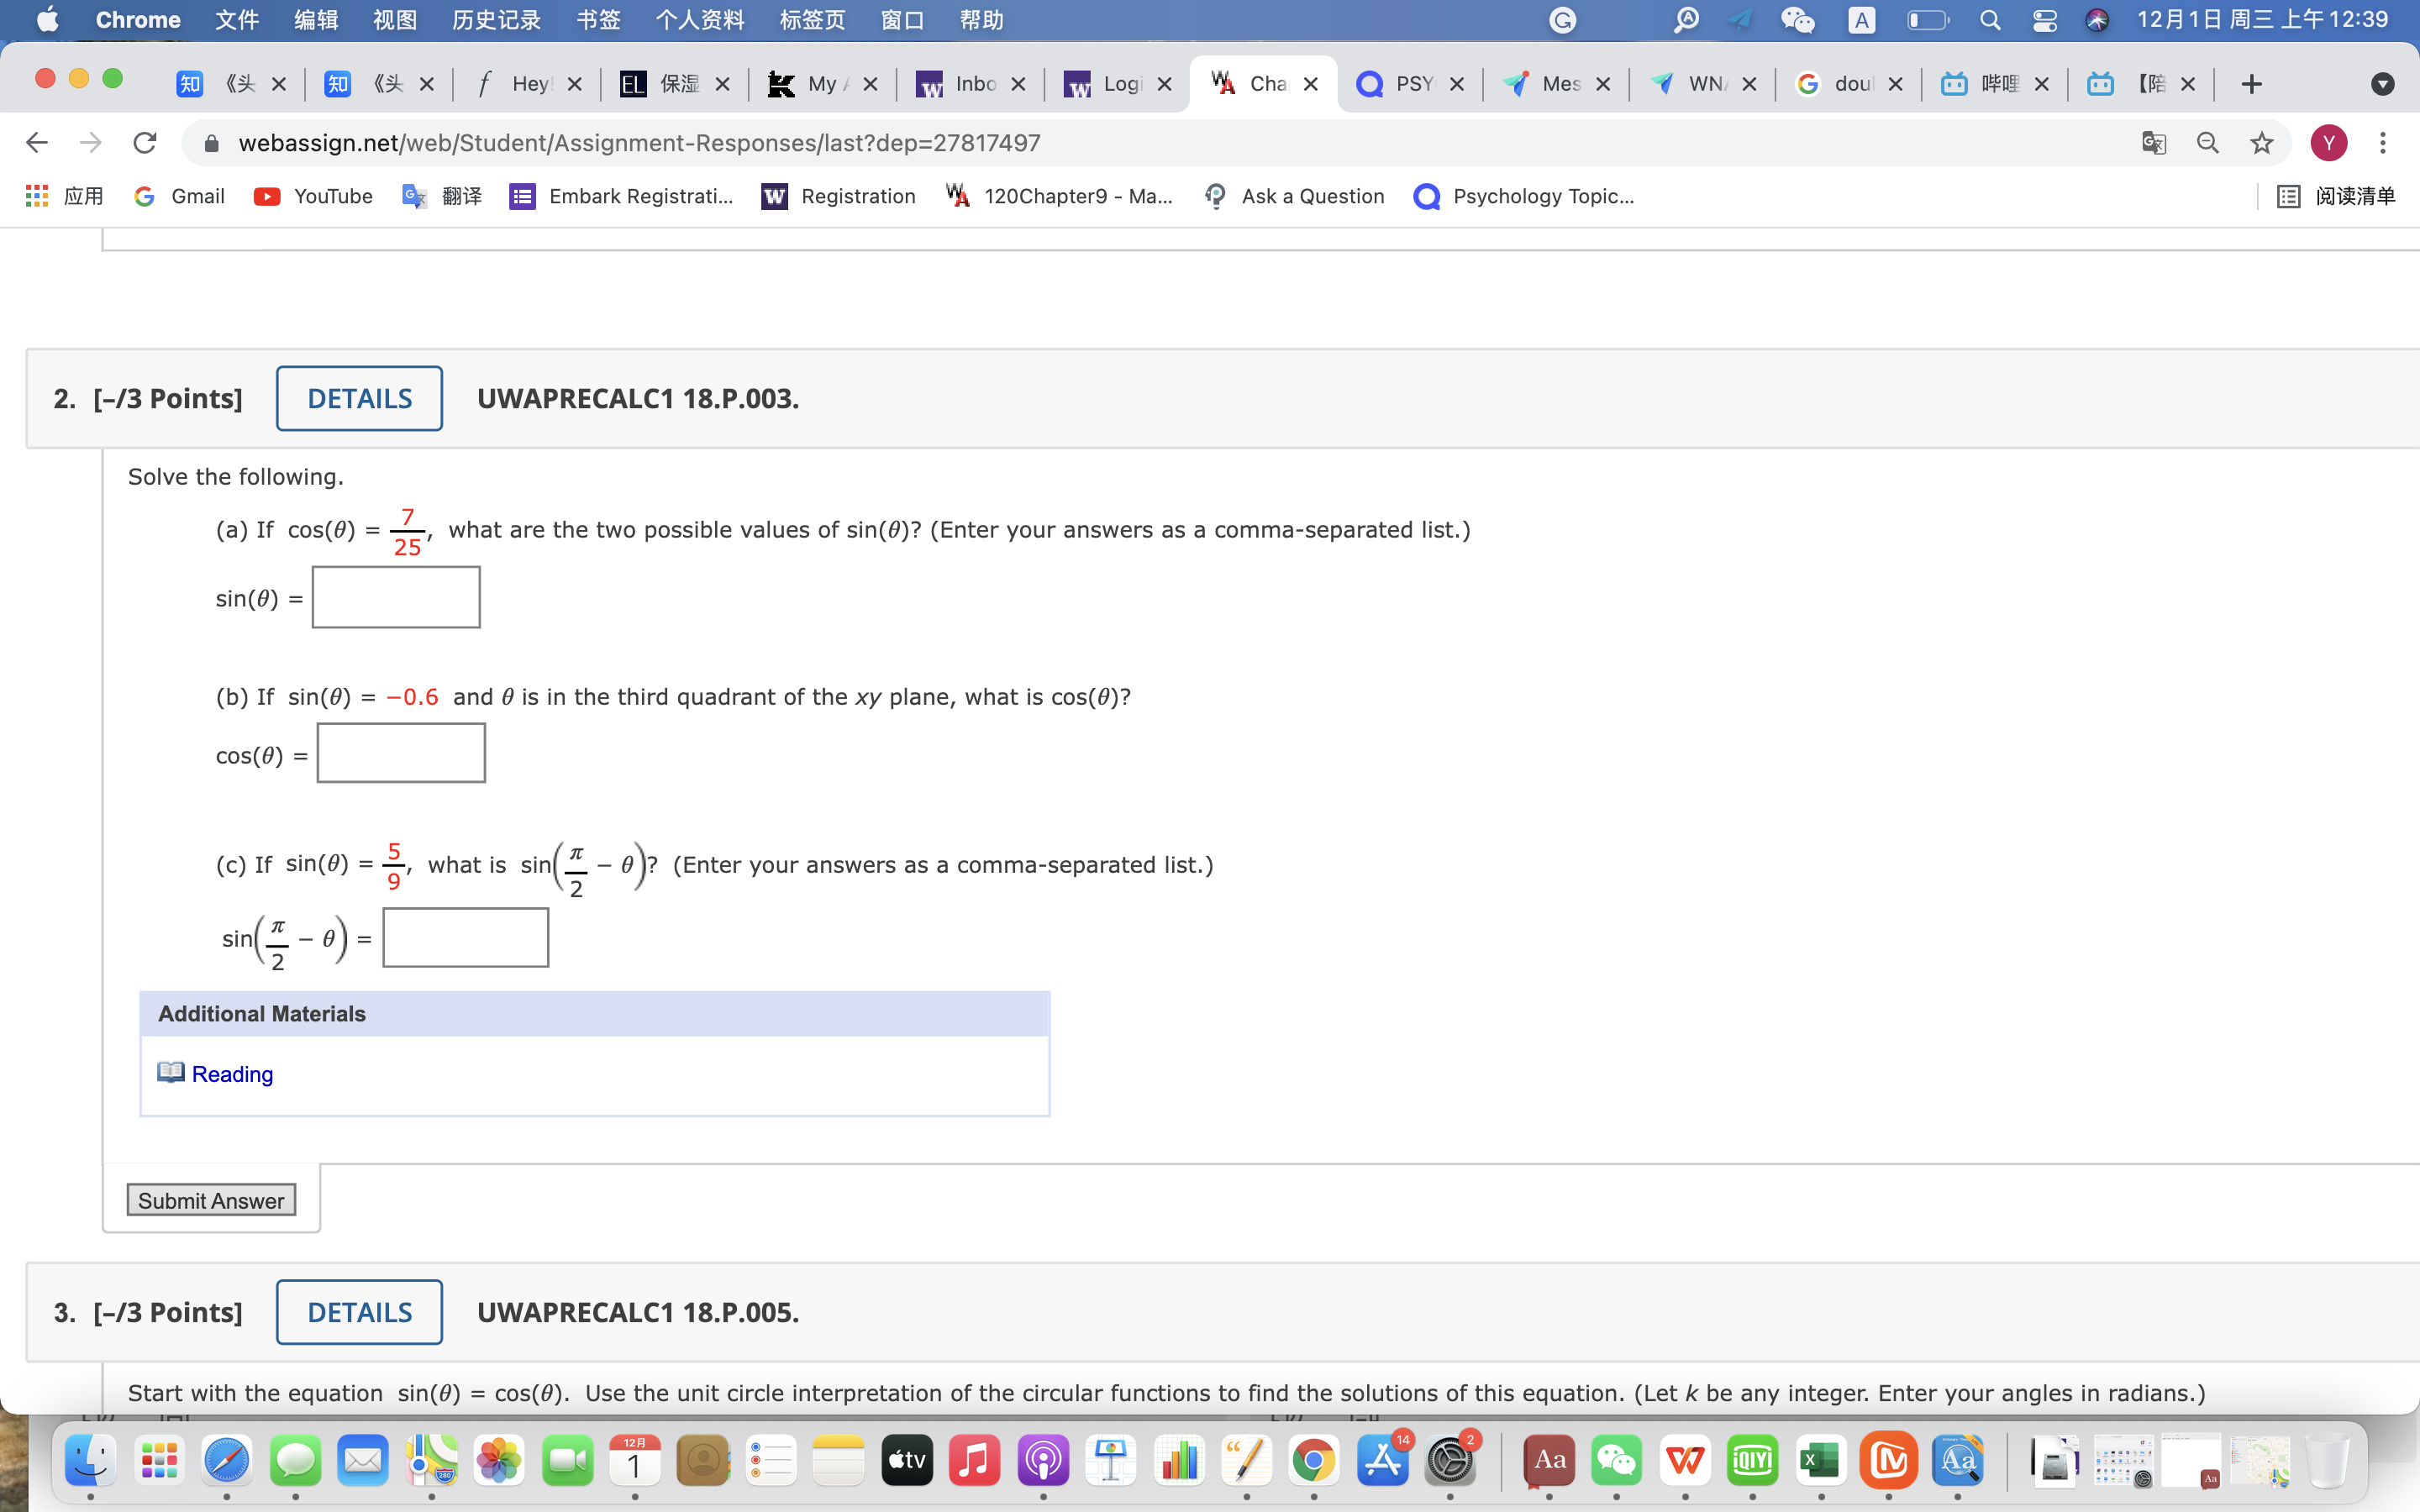Launch Excel from the Dock
Screen dimensions: 2420x1512
click(1820, 1461)
